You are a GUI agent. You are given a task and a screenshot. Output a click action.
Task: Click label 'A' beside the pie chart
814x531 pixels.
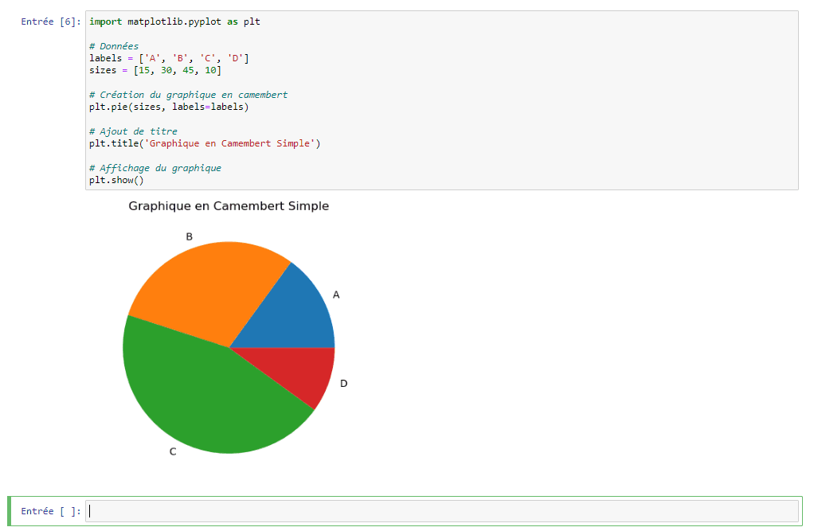(336, 295)
